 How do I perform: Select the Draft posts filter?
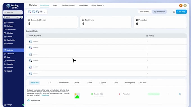click(x=90, y=83)
